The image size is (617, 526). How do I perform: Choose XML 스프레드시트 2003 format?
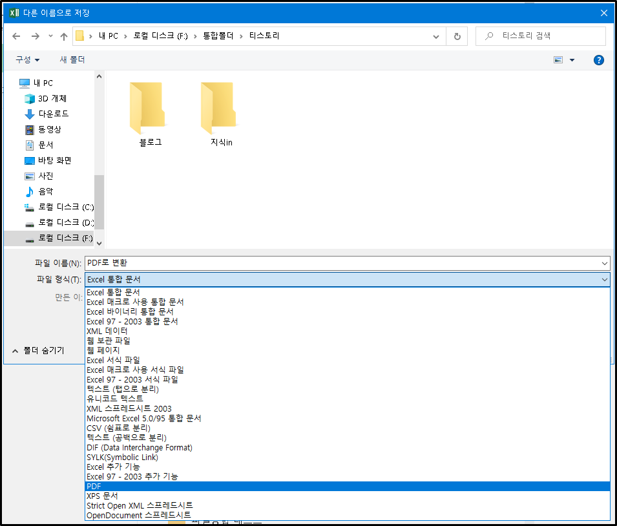click(x=348, y=408)
